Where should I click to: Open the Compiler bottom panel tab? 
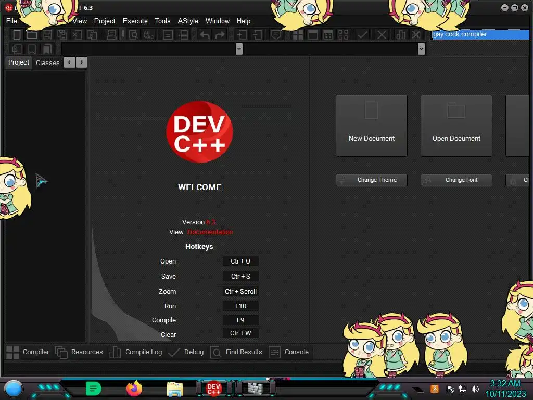click(28, 352)
